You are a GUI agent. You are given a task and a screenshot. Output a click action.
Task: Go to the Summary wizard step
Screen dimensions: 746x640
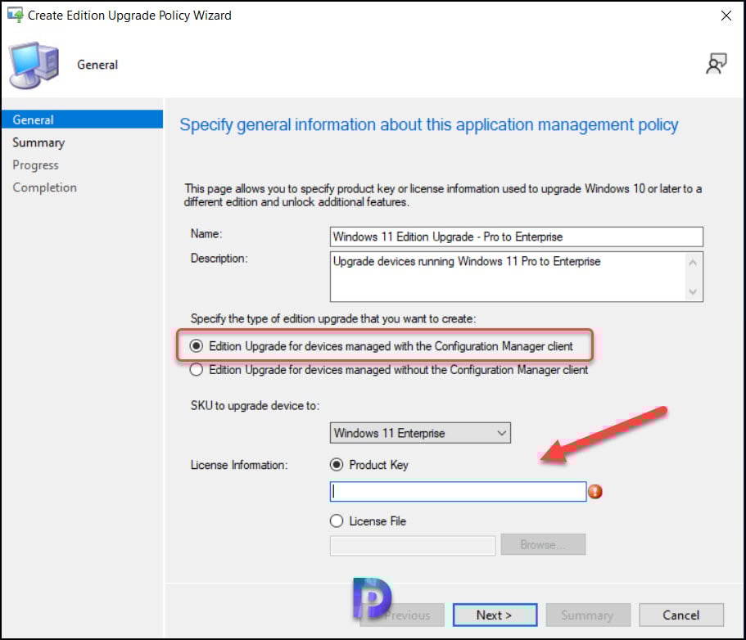(38, 142)
